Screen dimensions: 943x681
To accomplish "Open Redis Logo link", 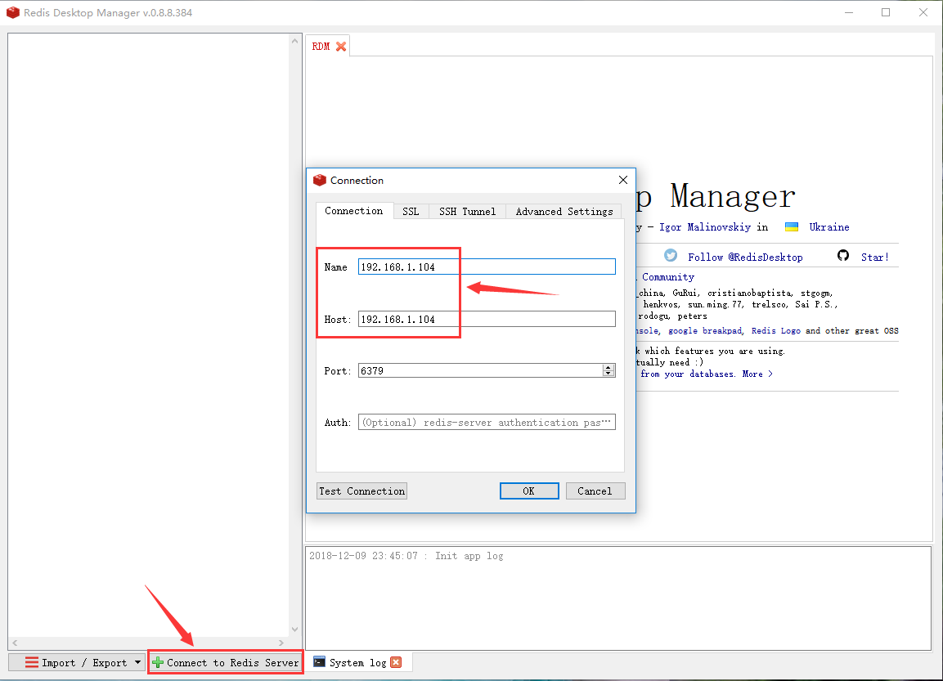I will pos(776,330).
